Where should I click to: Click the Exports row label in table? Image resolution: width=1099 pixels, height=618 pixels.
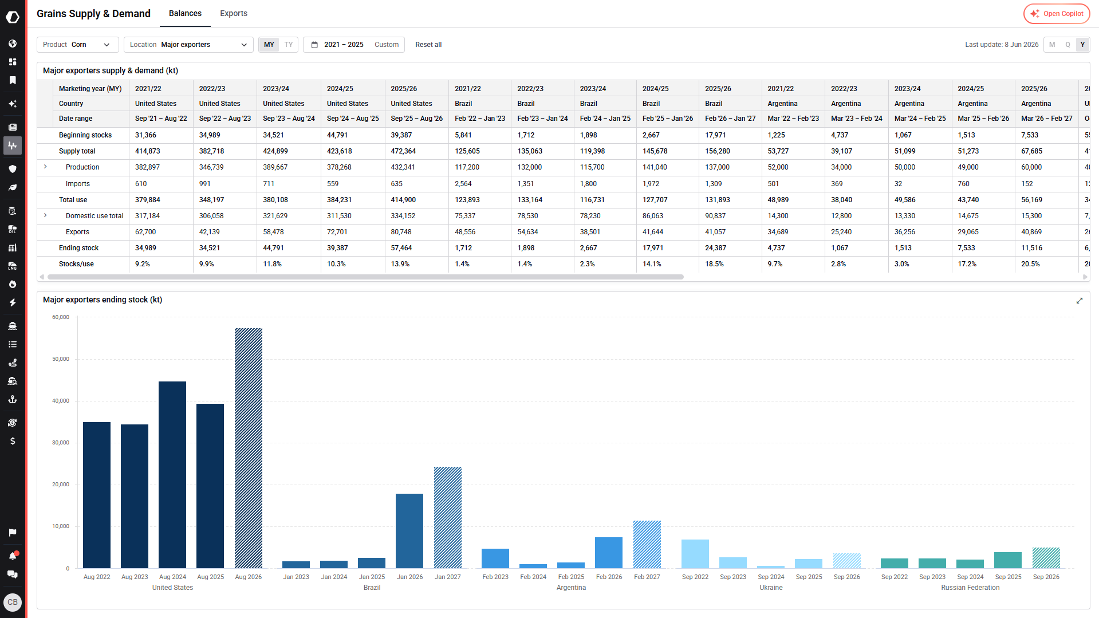pyautogui.click(x=77, y=232)
